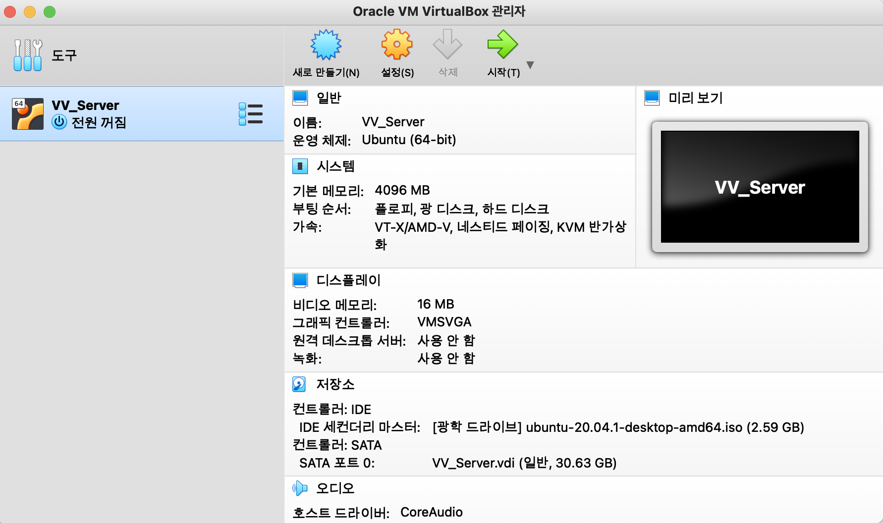Click the 운영 체제 label
This screenshot has height=523, width=883.
click(322, 140)
